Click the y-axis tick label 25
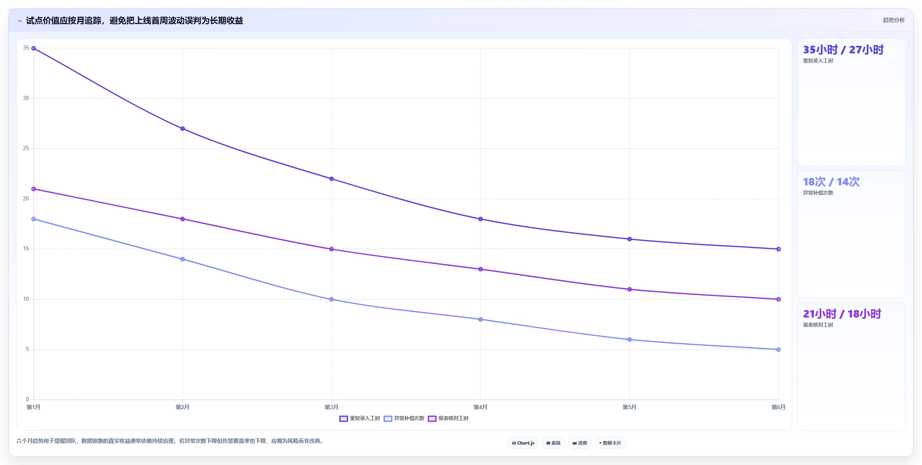The image size is (922, 465). [26, 148]
